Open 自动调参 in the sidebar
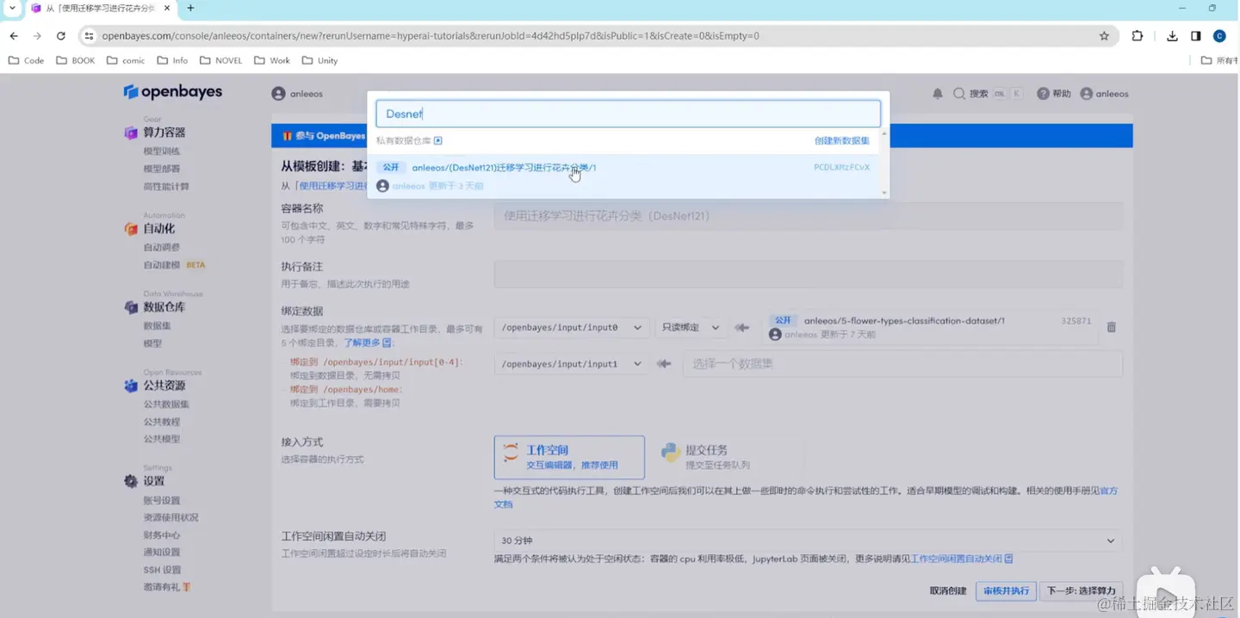1240x618 pixels. [162, 248]
